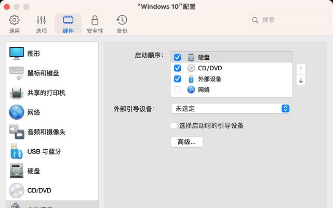The image size is (333, 208).
Task: Select 音频和摄像头 text in sidebar
Action: click(47, 132)
